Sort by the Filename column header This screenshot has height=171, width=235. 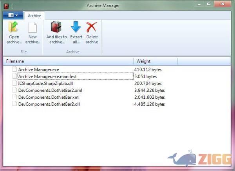click(x=68, y=61)
